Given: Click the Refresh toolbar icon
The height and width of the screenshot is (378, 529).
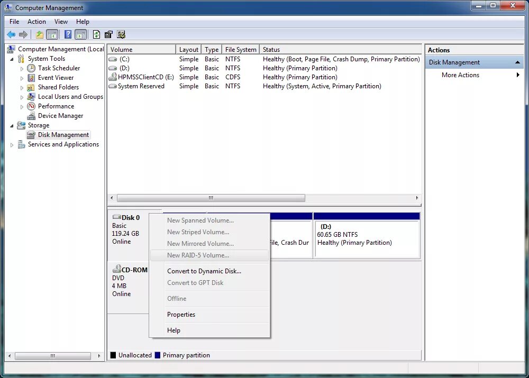Looking at the screenshot, I should tap(96, 34).
